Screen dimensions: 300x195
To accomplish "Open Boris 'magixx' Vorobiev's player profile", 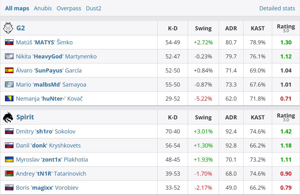I will coord(47,187).
